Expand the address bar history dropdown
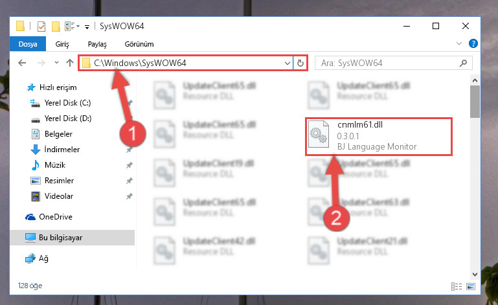Image resolution: width=498 pixels, height=305 pixels. 287,63
